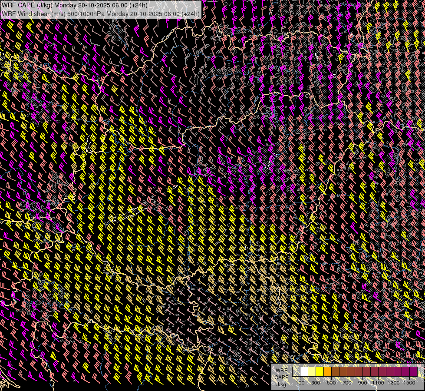Click the 500/1000hPa text in header

(85, 13)
